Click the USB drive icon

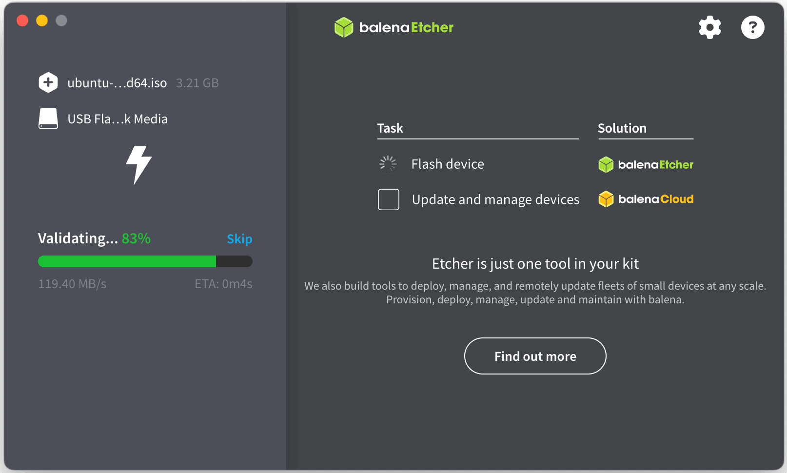[48, 118]
